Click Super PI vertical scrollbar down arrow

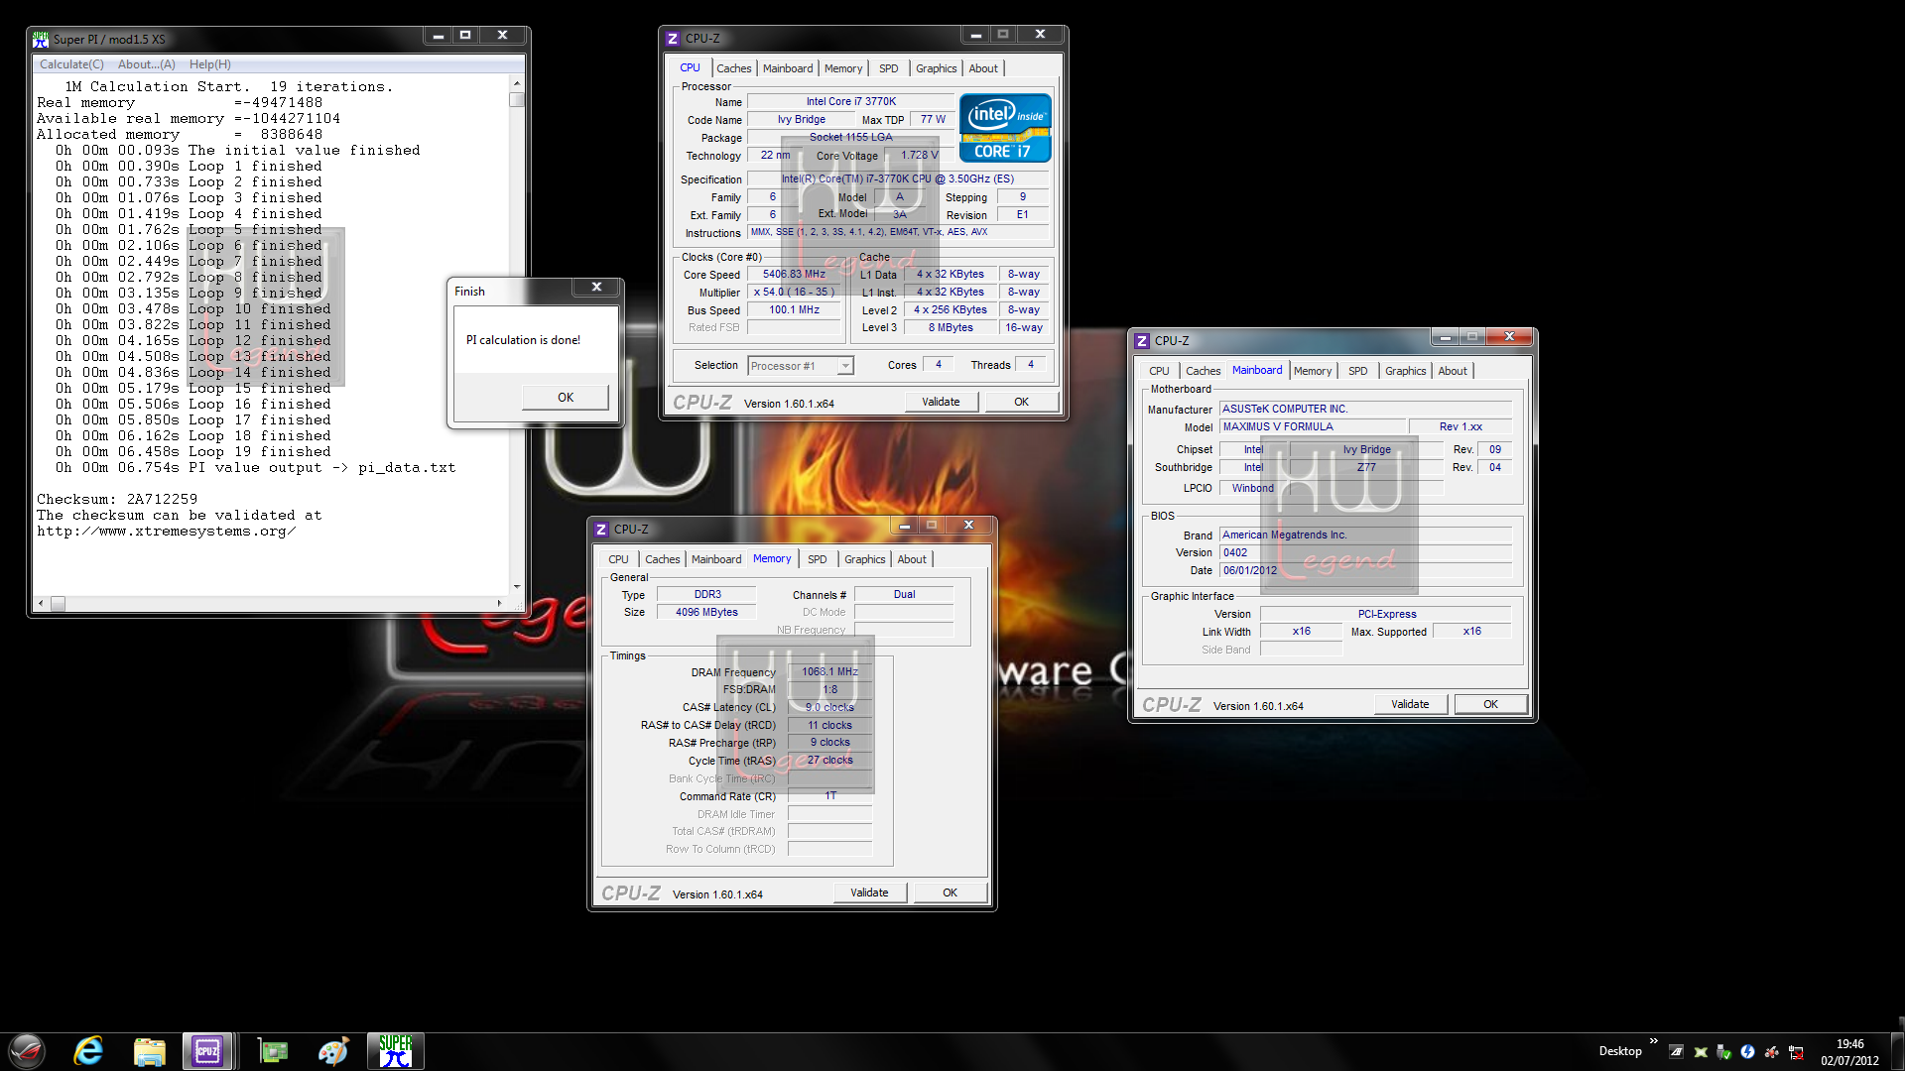(516, 587)
